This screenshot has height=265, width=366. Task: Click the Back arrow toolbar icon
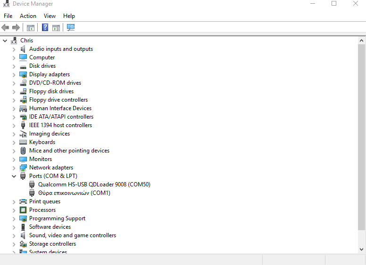[5, 27]
